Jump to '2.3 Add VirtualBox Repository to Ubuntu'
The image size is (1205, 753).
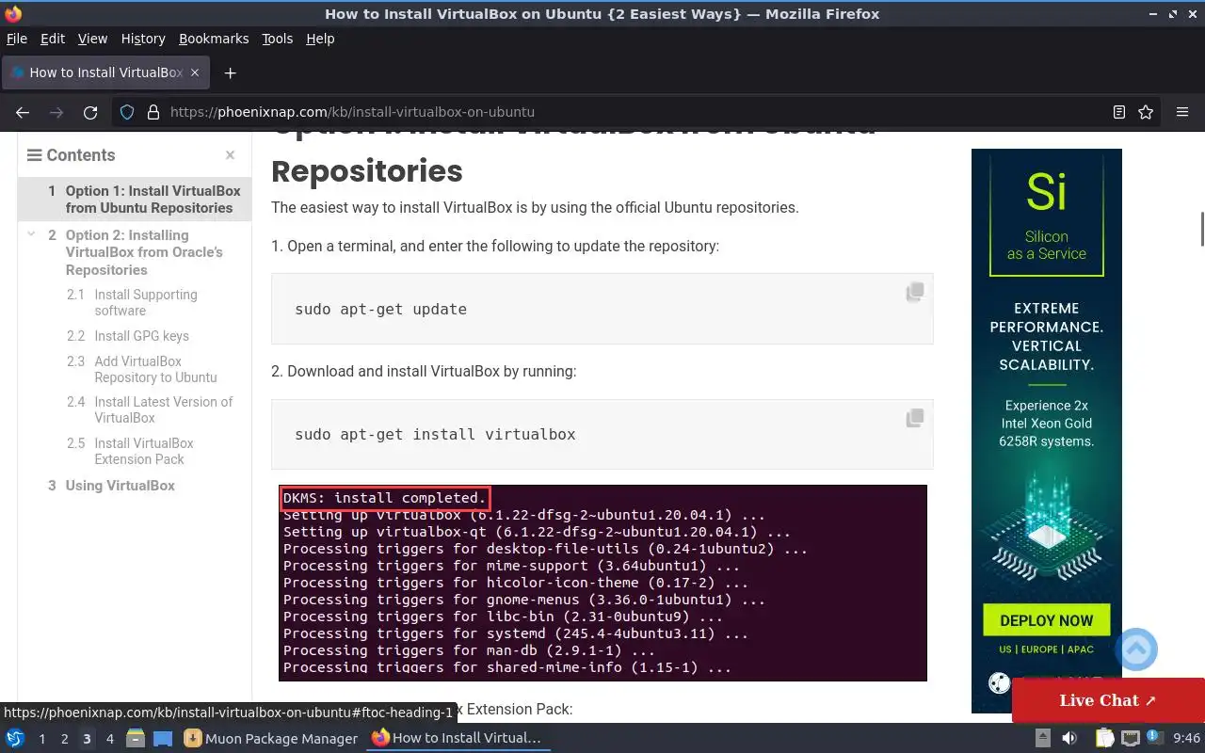155,369
